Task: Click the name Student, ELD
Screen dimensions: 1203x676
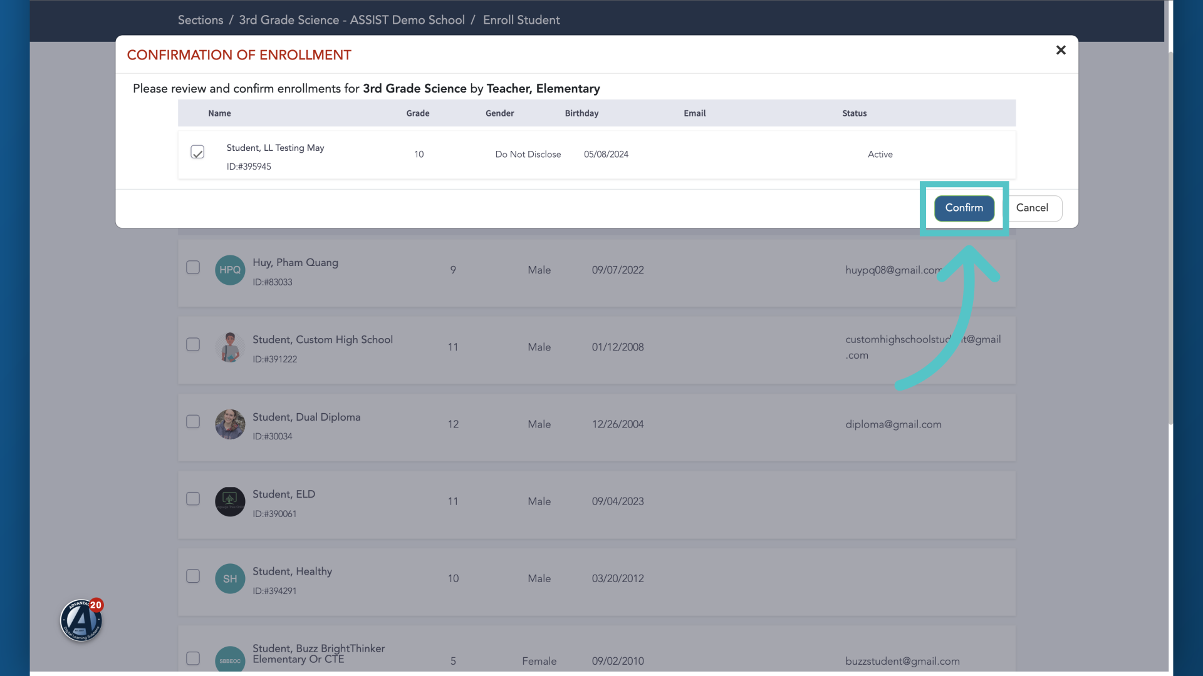Action: pyautogui.click(x=284, y=494)
